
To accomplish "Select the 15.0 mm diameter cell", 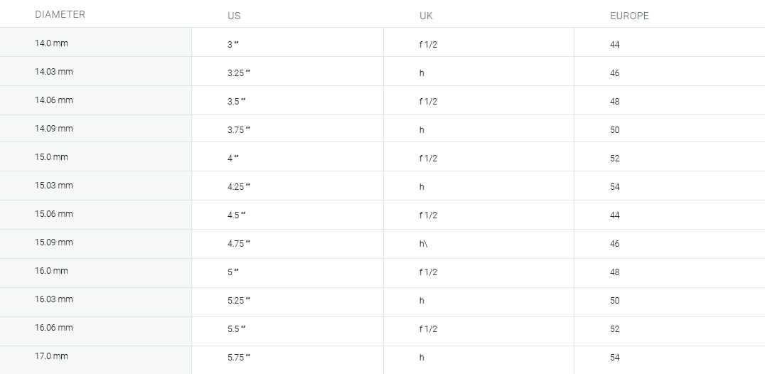I will (x=95, y=156).
